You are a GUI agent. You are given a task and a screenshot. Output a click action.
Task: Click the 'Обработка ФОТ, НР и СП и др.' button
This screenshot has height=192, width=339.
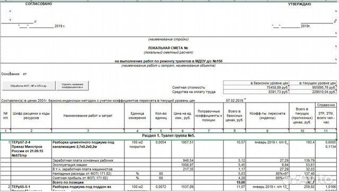[29, 86]
